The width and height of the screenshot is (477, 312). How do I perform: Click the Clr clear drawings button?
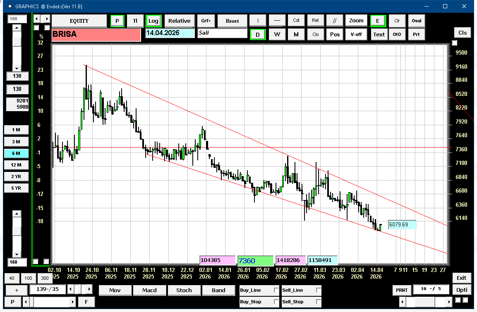(397, 21)
